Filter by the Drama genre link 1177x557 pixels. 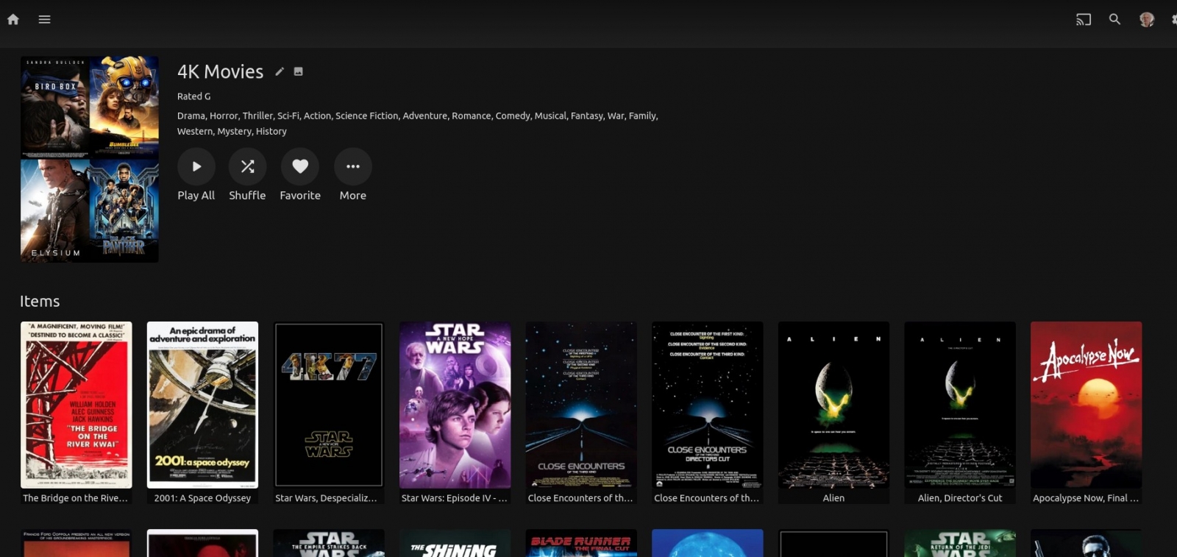[191, 116]
